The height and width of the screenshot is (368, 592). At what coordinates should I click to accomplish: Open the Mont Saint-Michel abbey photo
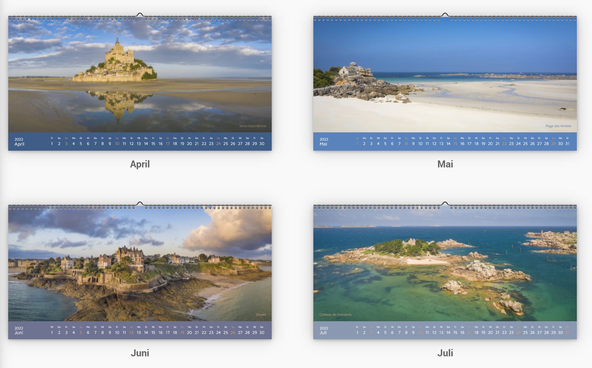coord(140,74)
